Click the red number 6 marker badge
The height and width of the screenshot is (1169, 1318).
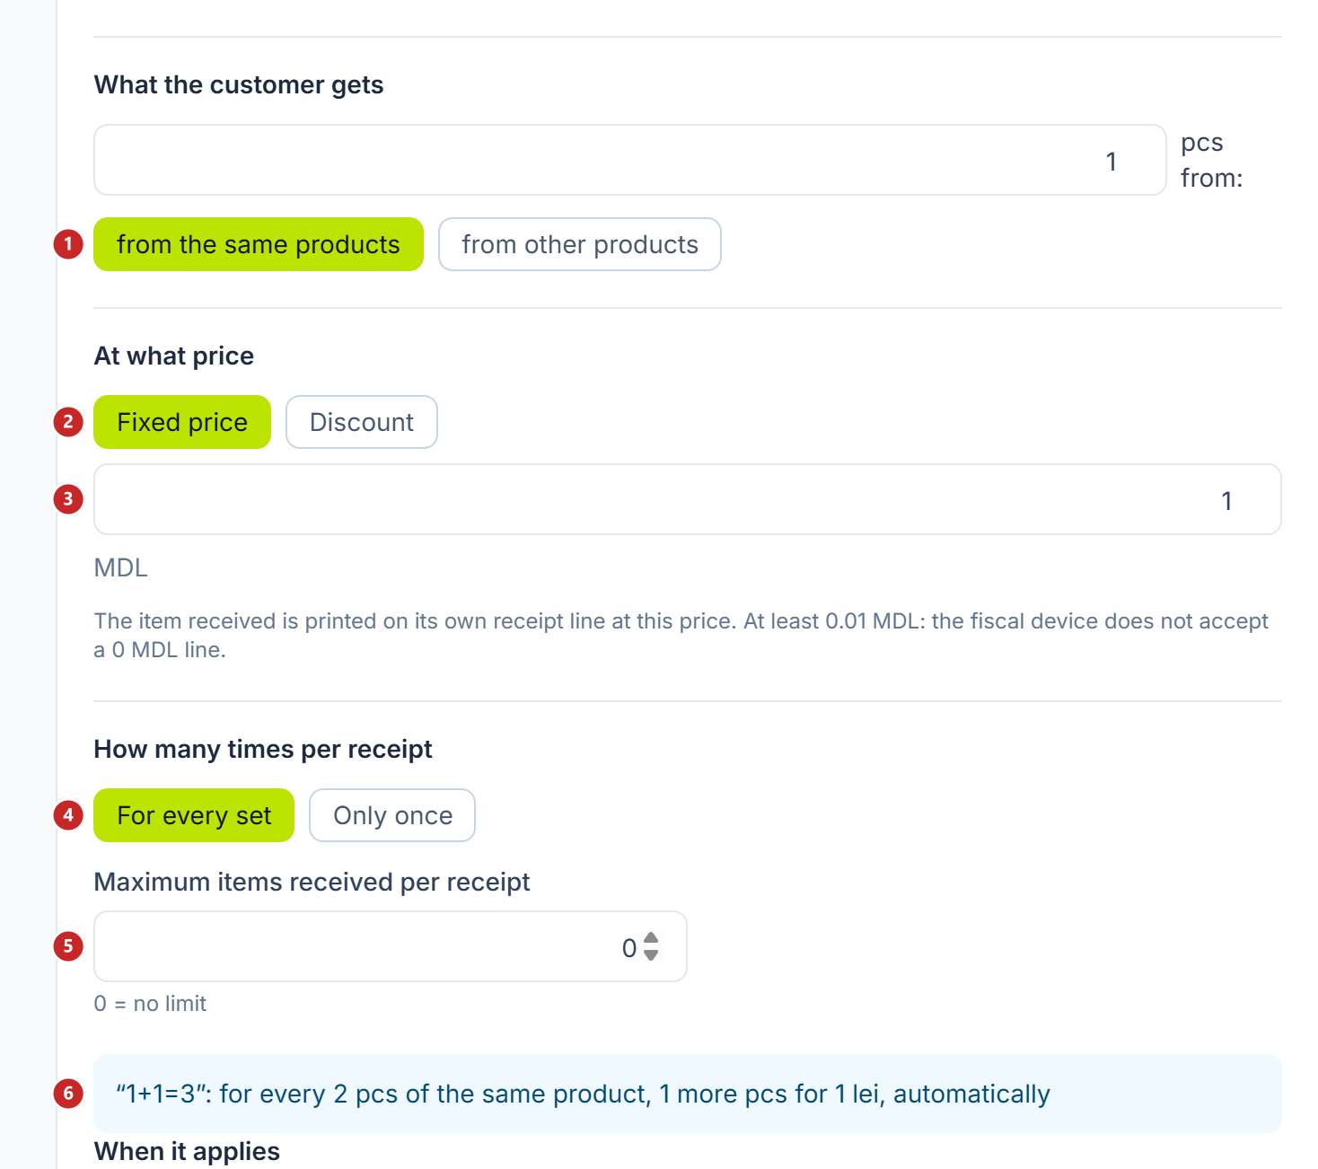click(68, 1094)
